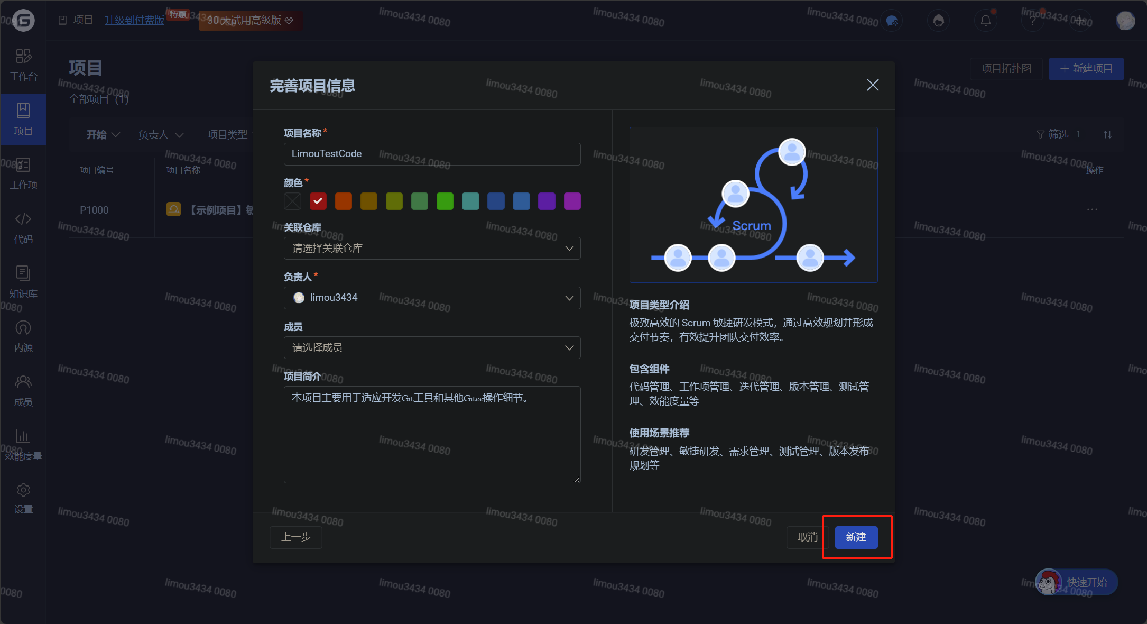Select the no-color crossed swatch
The width and height of the screenshot is (1147, 624).
click(293, 201)
